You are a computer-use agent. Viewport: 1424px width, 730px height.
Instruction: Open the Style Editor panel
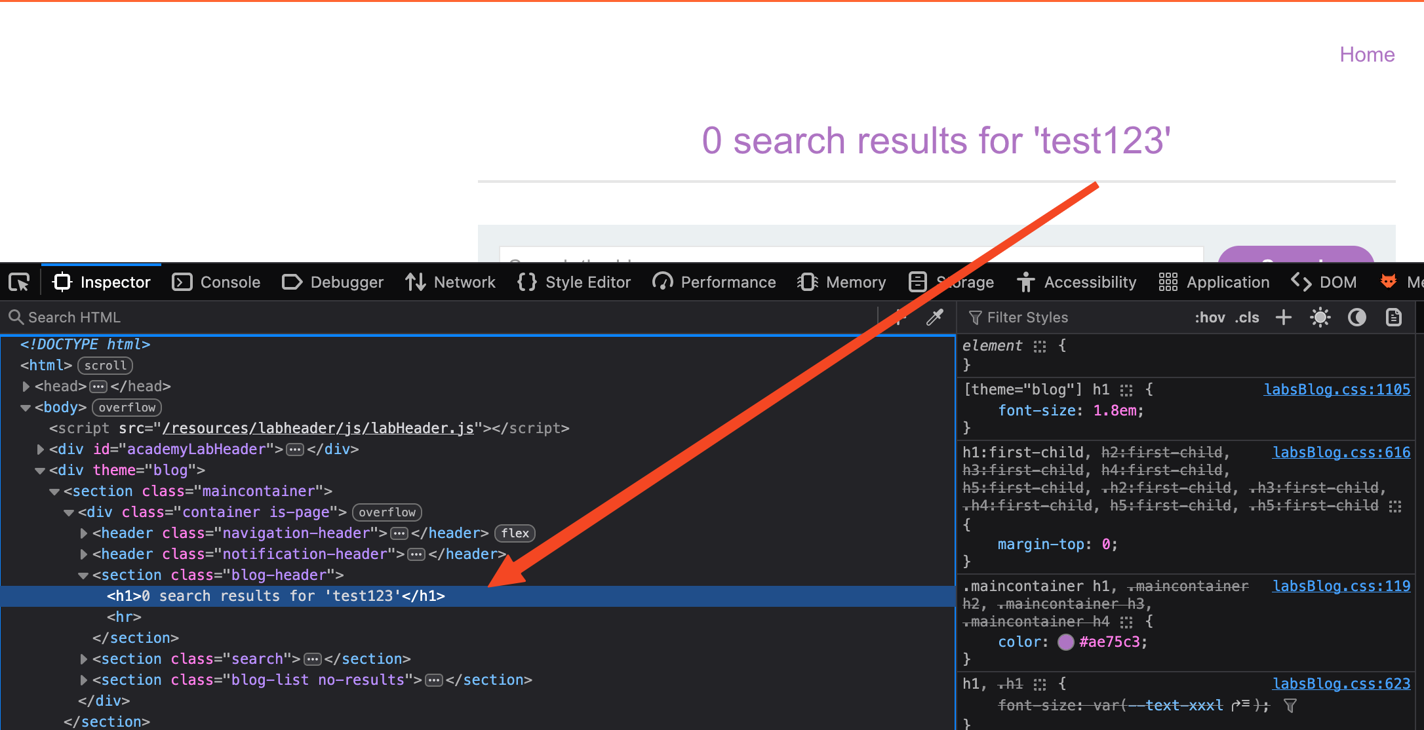point(574,282)
